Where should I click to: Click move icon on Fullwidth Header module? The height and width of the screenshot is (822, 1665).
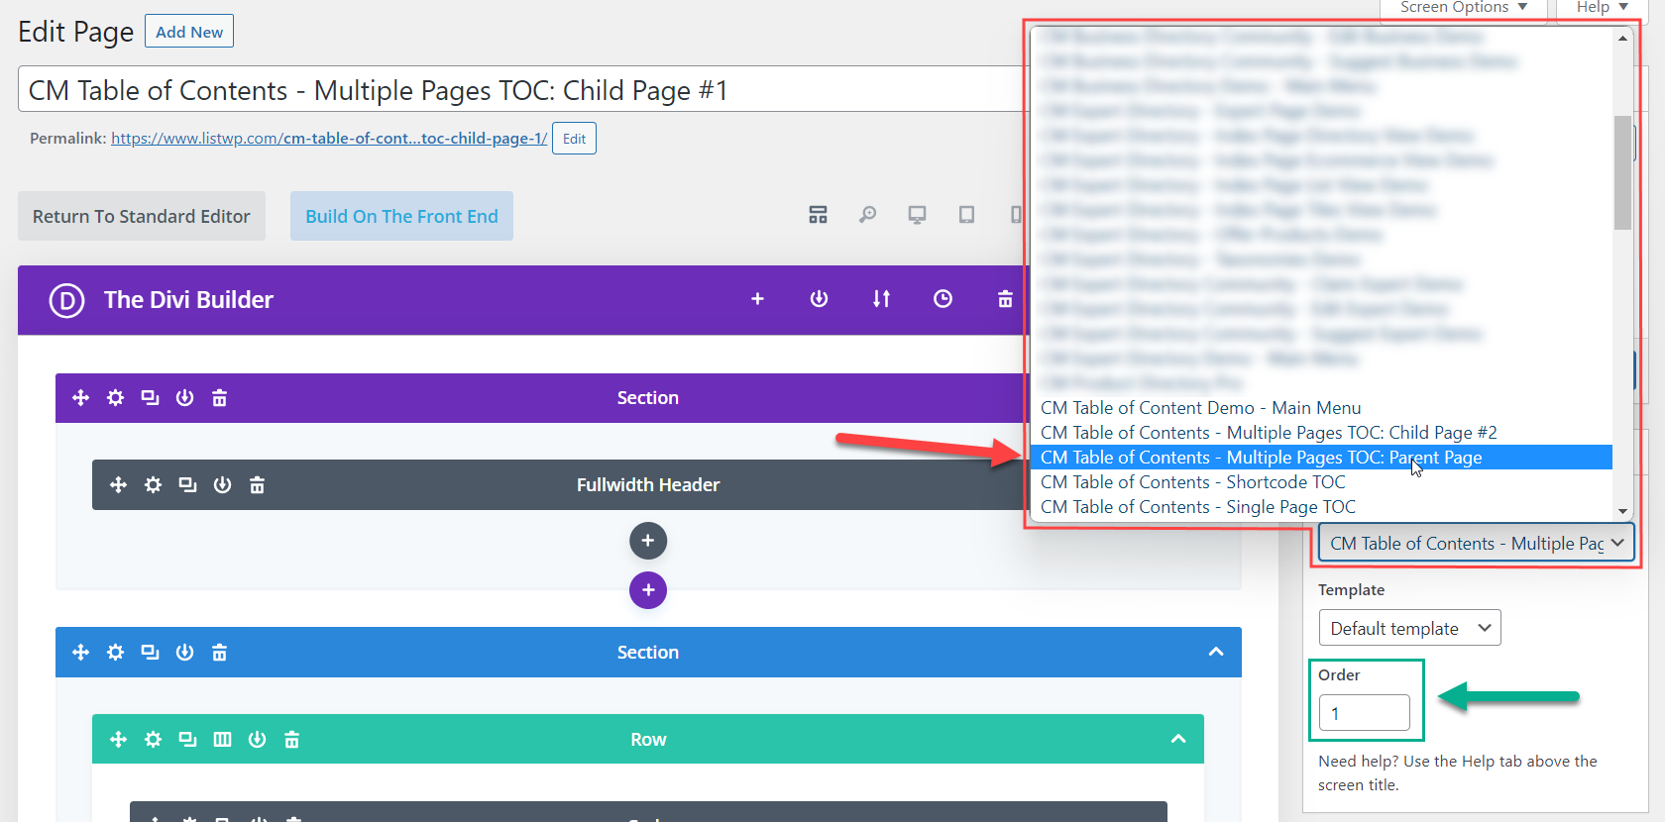(x=118, y=485)
